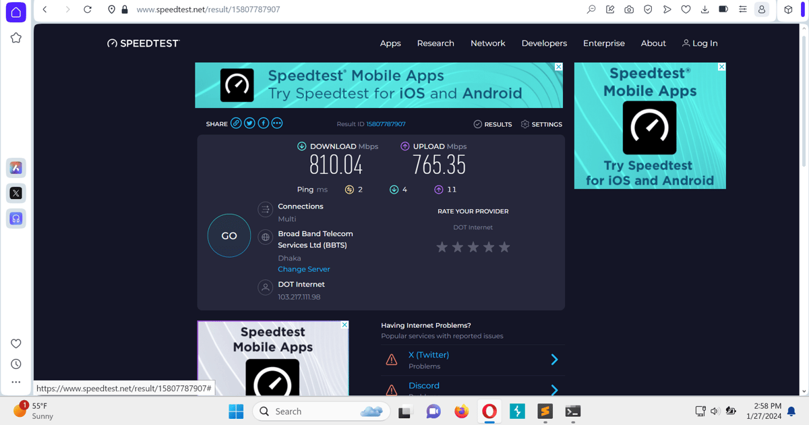Open the Network menu
The width and height of the screenshot is (809, 425).
(x=488, y=43)
